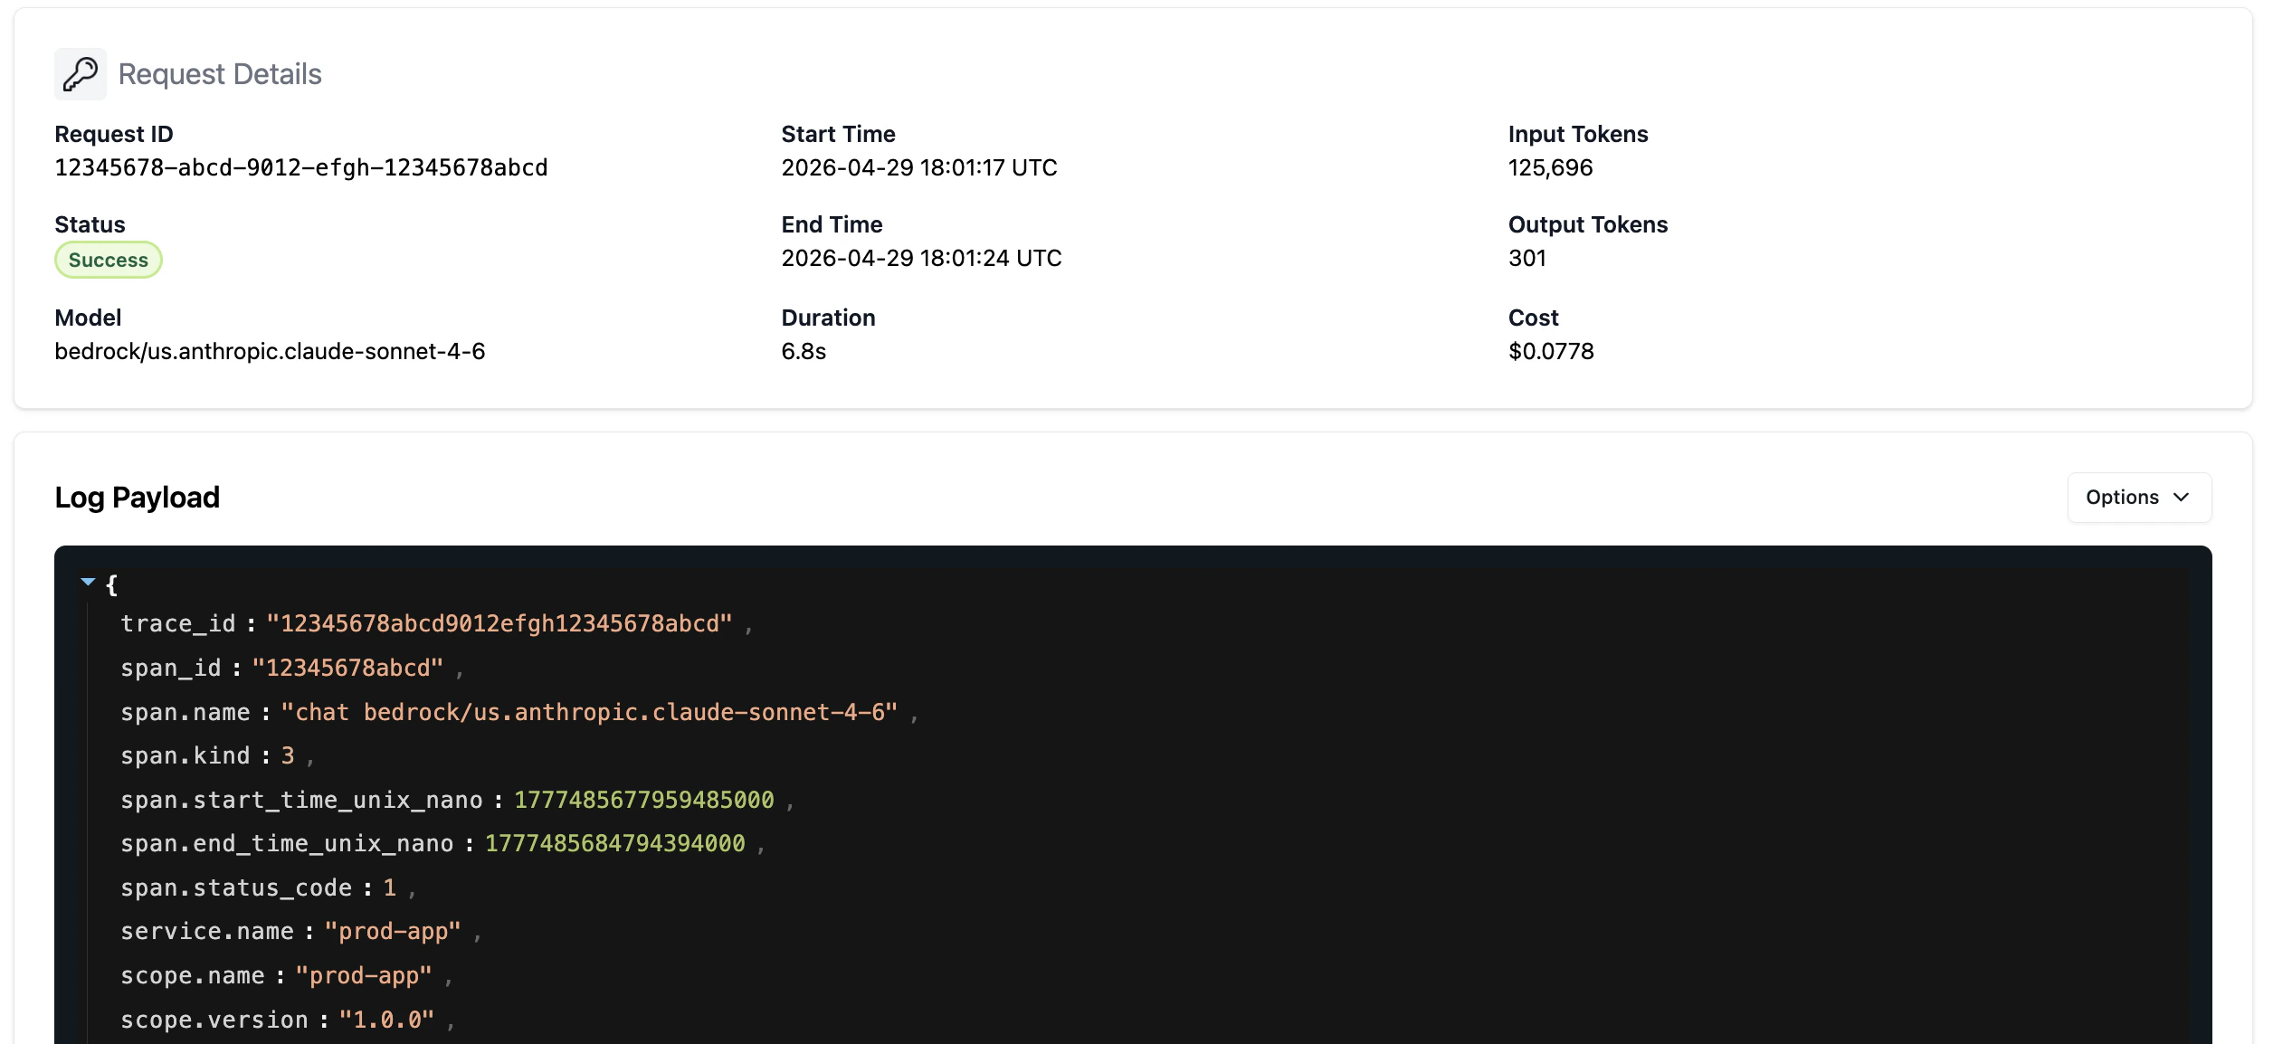Click the Cost value $0.0778
This screenshot has width=2273, height=1044.
point(1551,351)
